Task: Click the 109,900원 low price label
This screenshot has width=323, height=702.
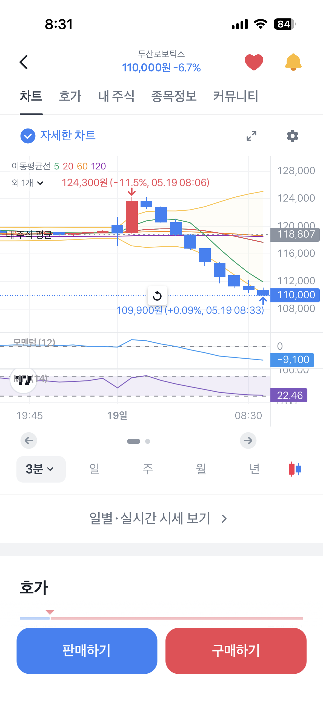Action: point(190,310)
